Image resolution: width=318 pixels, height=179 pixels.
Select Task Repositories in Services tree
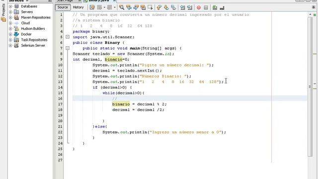(x=34, y=40)
